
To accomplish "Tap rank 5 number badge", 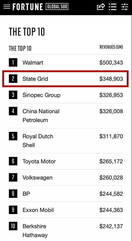I will [13, 136].
